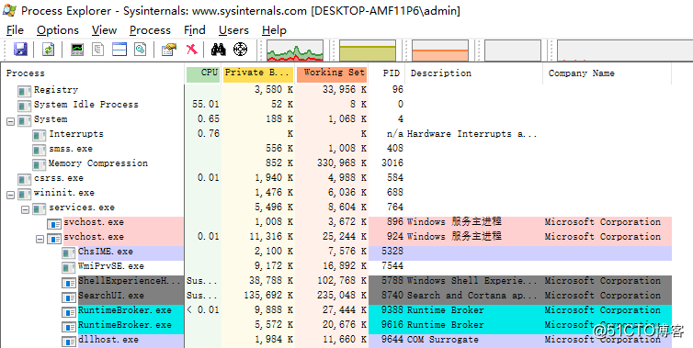
Task: Click the Save toolbar icon
Action: (x=20, y=49)
